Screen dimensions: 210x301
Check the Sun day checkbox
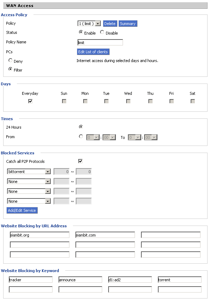tap(64, 101)
